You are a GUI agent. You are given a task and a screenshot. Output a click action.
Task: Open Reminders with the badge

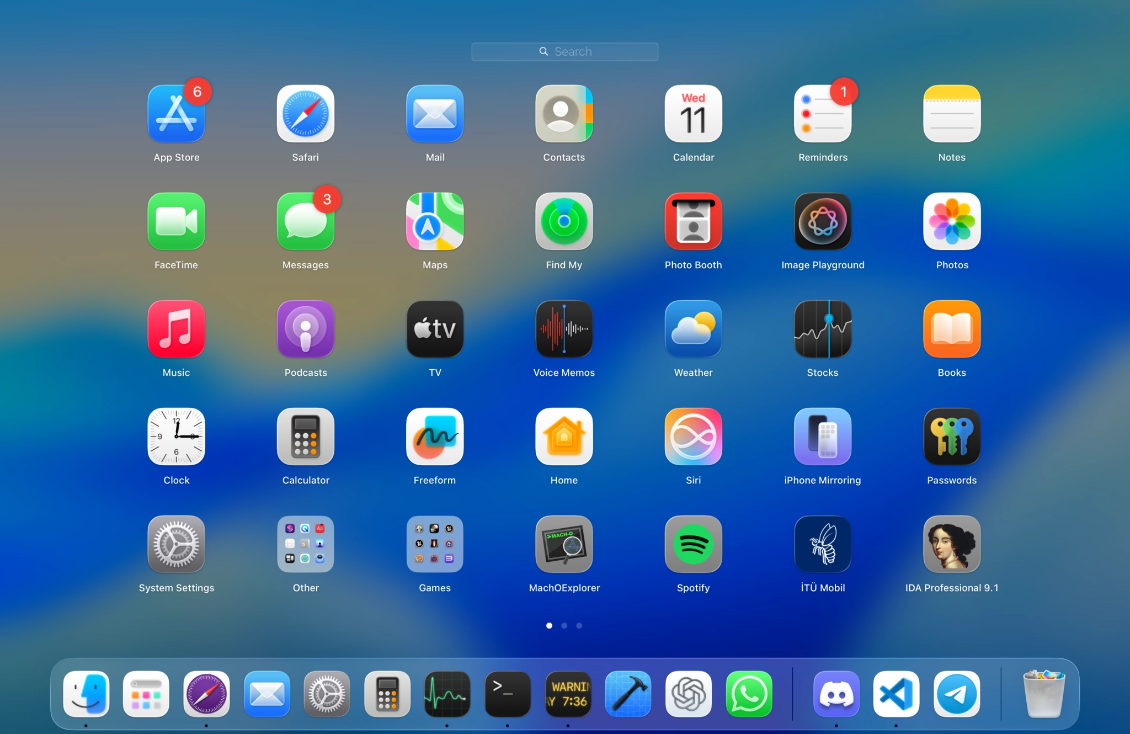point(823,114)
